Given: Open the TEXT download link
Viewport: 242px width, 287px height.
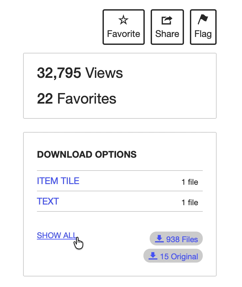Looking at the screenshot, I should click(x=48, y=201).
